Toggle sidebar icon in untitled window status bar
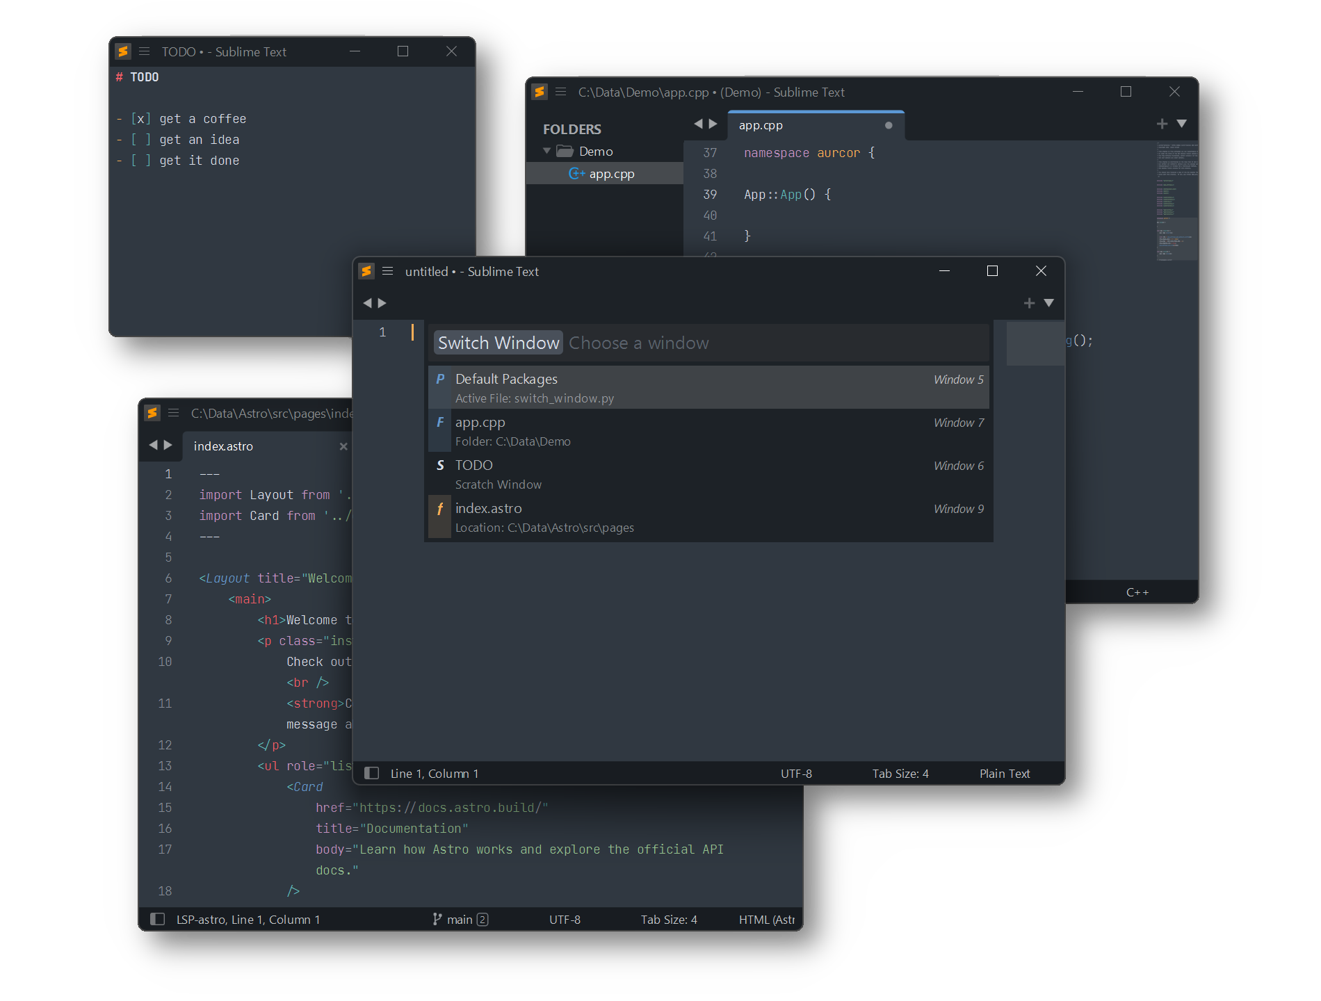This screenshot has height=1001, width=1321. pyautogui.click(x=372, y=773)
